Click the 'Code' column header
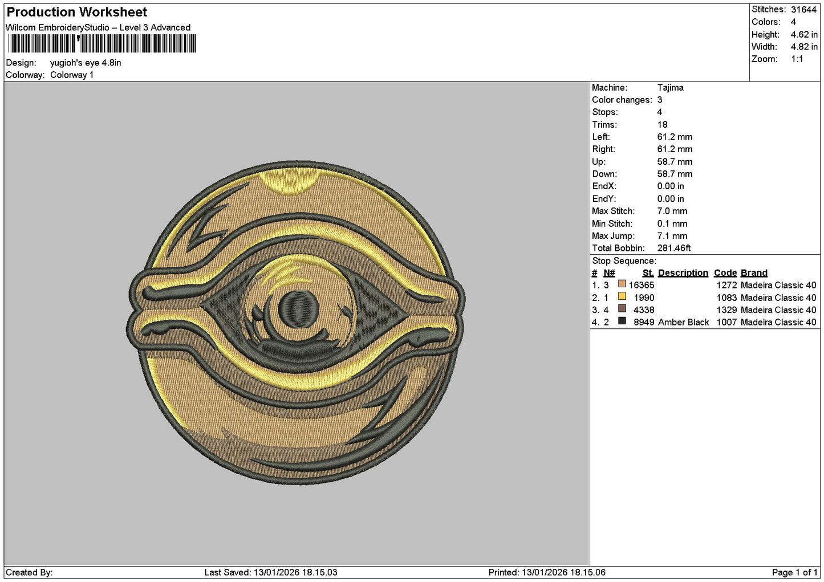The width and height of the screenshot is (824, 582). [x=725, y=273]
